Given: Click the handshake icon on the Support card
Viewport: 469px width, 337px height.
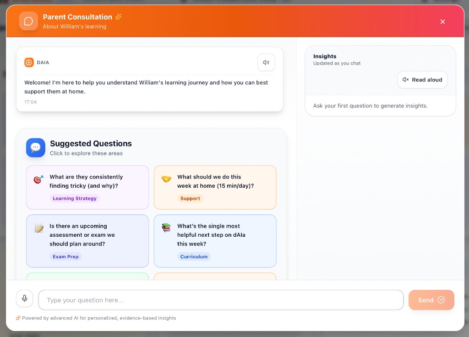Looking at the screenshot, I should pos(166,179).
